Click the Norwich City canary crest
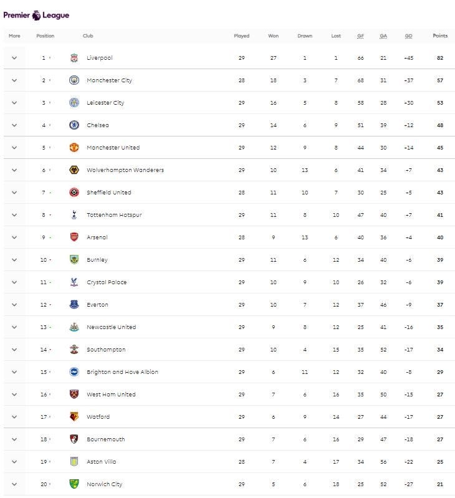This screenshot has height=498, width=455. (x=74, y=484)
